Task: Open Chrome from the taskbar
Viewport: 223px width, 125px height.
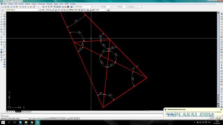Action: 32,122
